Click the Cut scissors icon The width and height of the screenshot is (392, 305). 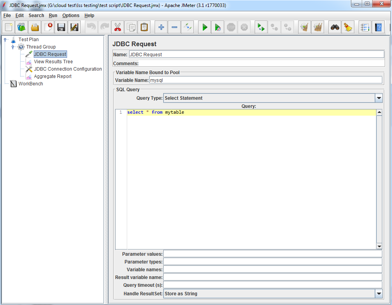pyautogui.click(x=118, y=27)
